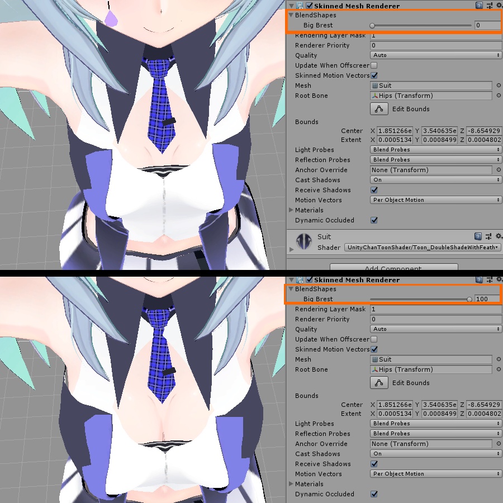Click the Big Brest blend shape slider handle
503x503 pixels.
click(373, 25)
